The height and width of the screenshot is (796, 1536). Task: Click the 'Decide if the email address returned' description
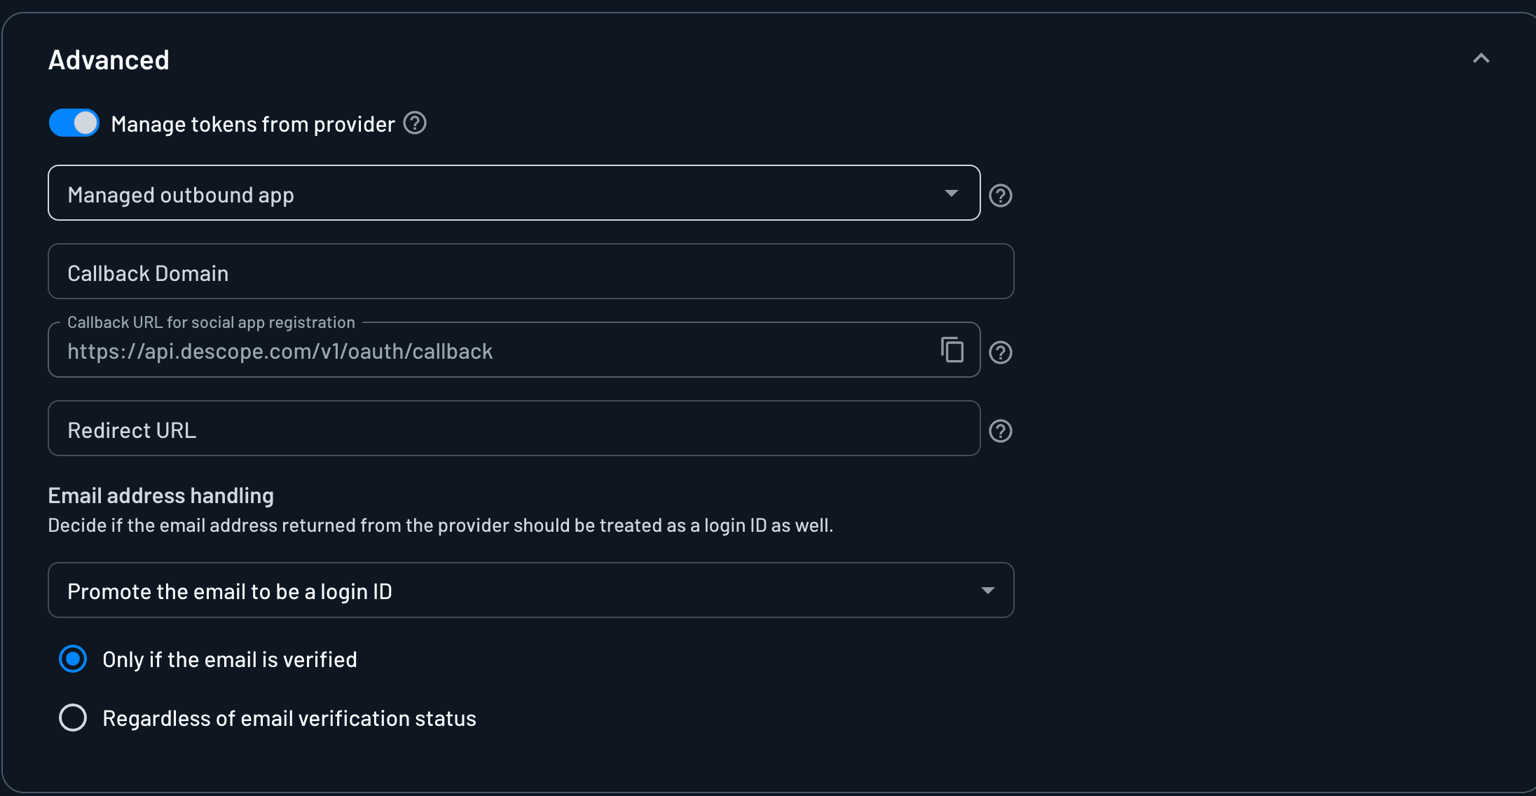coord(440,526)
